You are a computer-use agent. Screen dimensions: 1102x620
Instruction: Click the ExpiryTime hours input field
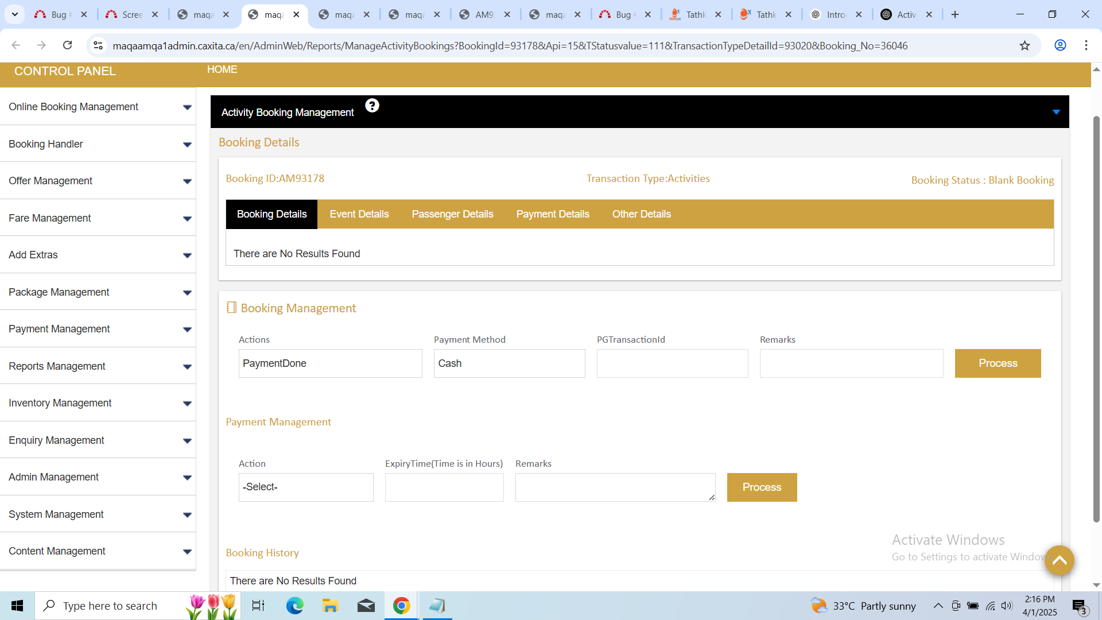444,487
